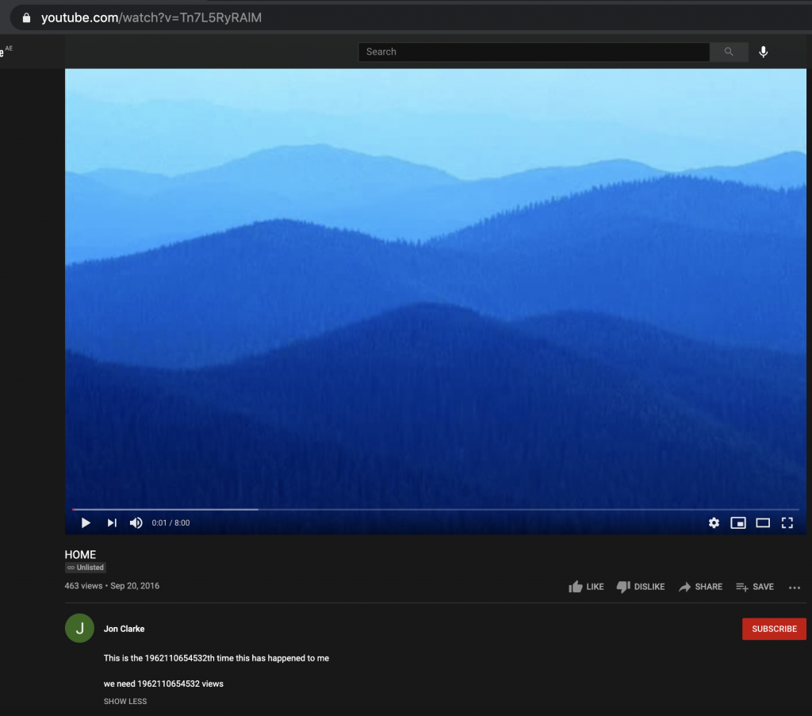Switch to Theater mode

763,523
